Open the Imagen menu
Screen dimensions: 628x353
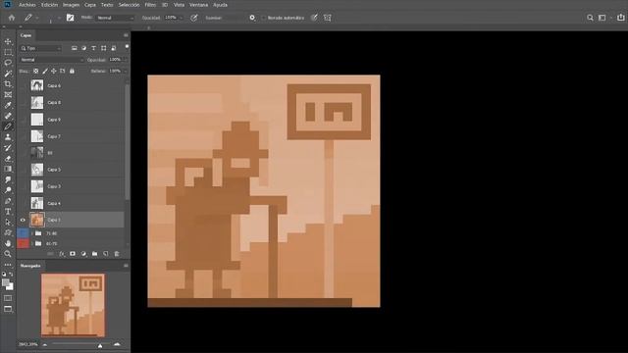tap(71, 5)
